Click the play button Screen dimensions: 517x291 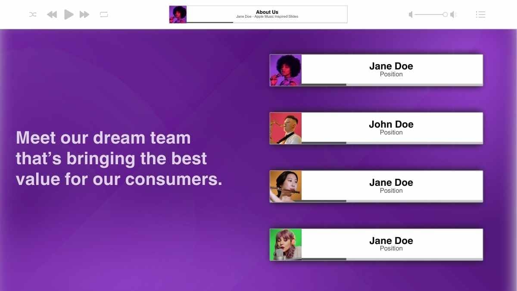69,14
